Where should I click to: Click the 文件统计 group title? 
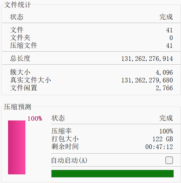pos(18,5)
